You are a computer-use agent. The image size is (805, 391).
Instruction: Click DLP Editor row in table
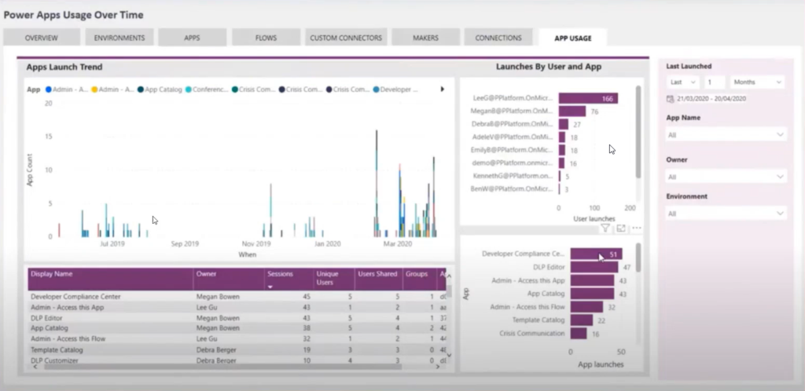pos(236,318)
